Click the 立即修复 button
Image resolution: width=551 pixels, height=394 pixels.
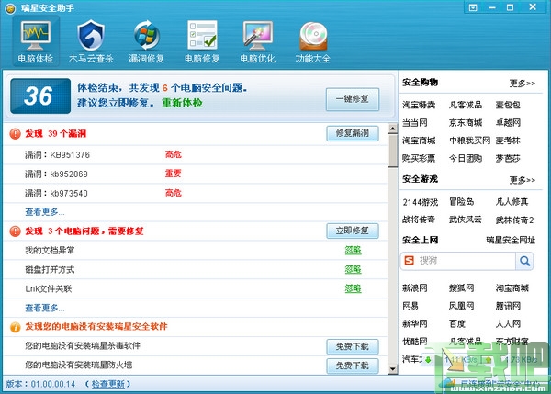coord(353,231)
